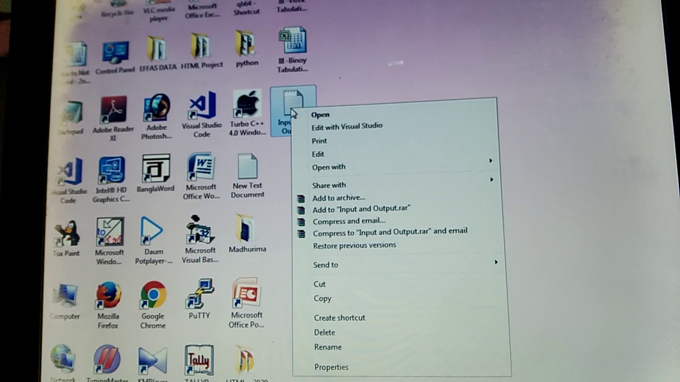This screenshot has width=680, height=382.
Task: Launch the TypingMaster shortcut icon
Action: (108, 363)
